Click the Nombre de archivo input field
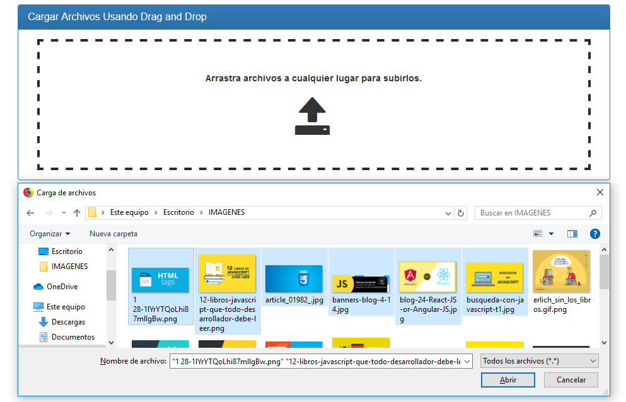Screen dimensions: 626x402 pyautogui.click(x=322, y=361)
